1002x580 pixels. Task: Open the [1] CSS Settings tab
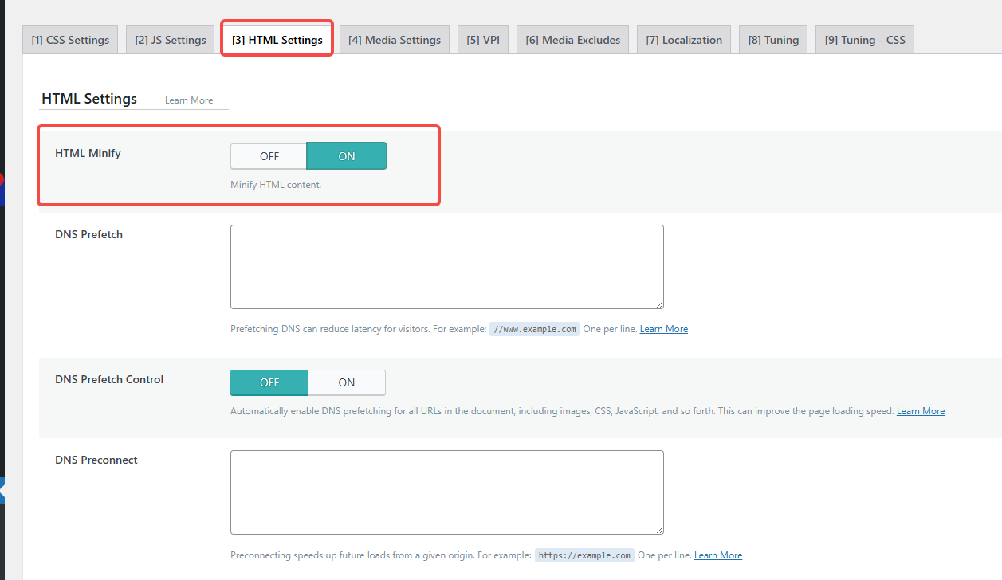pos(71,40)
